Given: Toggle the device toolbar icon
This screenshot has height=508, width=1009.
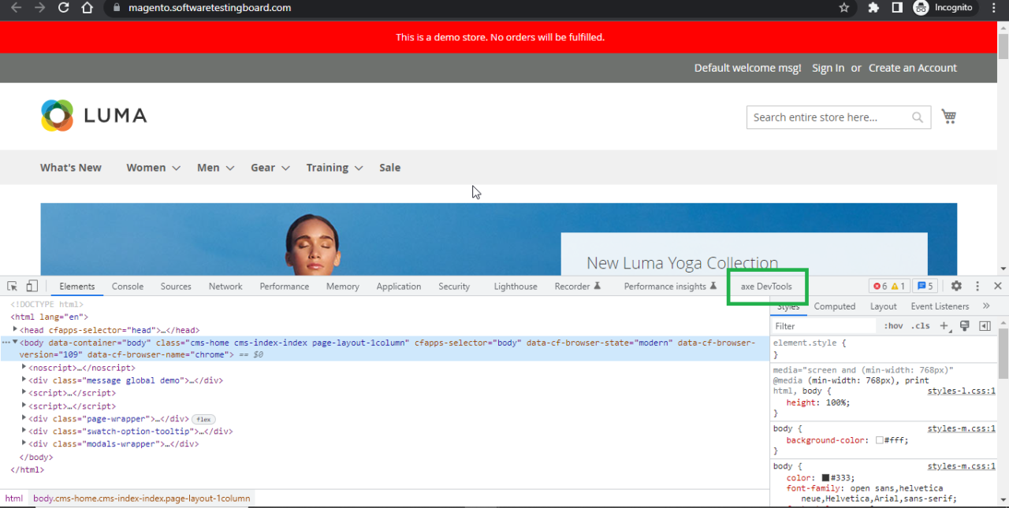Looking at the screenshot, I should pyautogui.click(x=32, y=287).
